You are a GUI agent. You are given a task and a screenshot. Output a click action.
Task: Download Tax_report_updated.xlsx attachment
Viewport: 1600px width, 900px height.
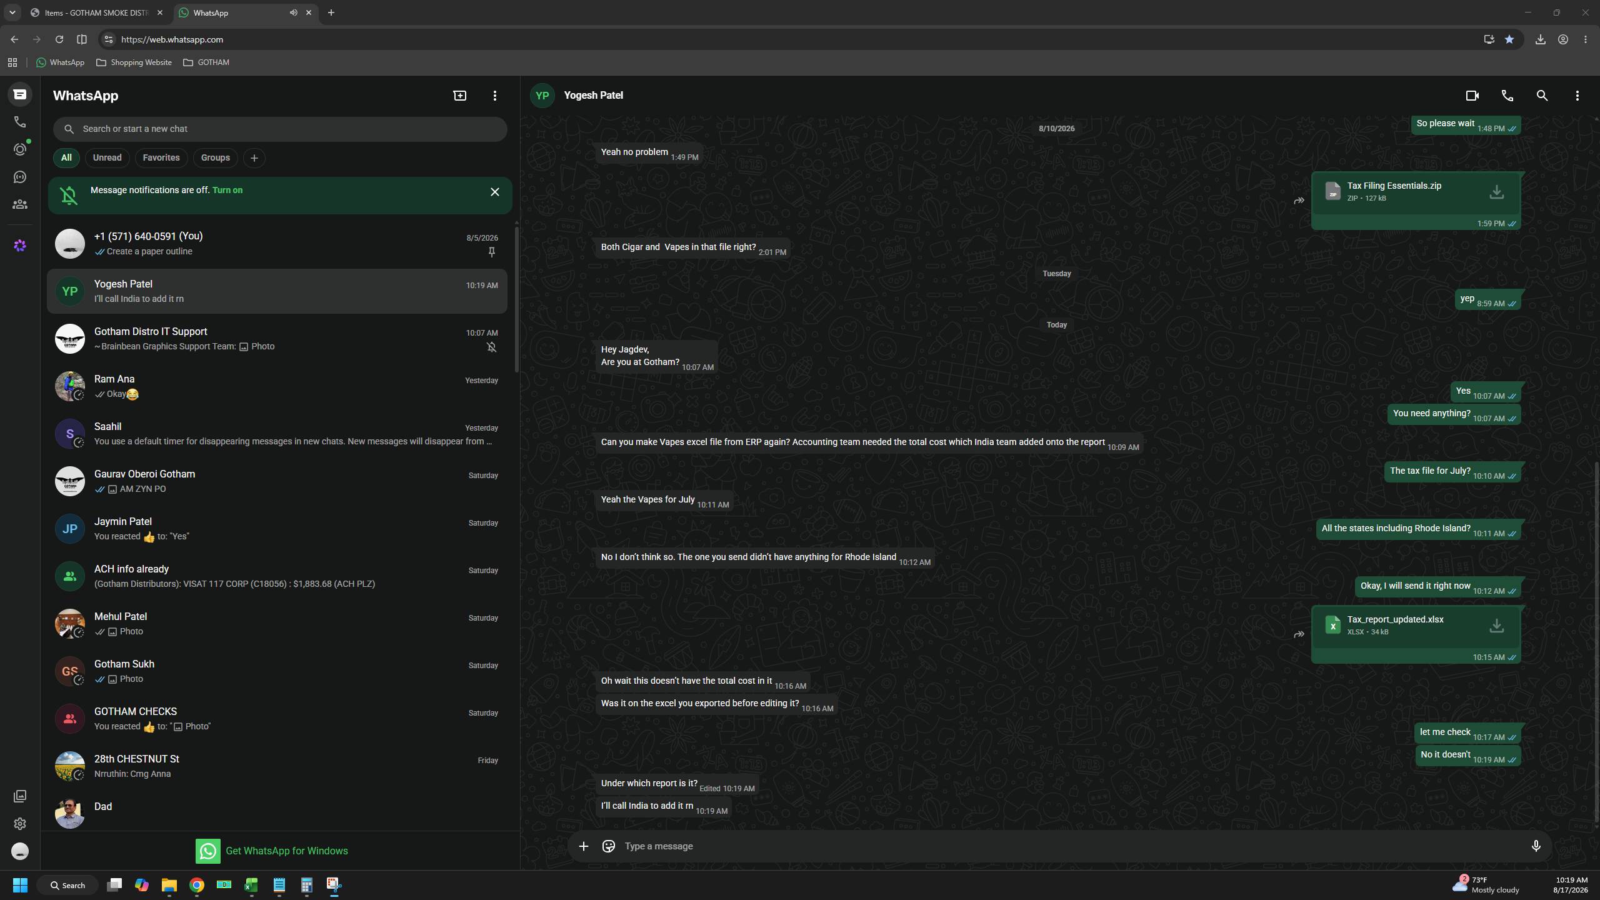[1496, 626]
